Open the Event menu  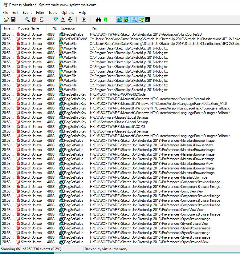pos(27,13)
